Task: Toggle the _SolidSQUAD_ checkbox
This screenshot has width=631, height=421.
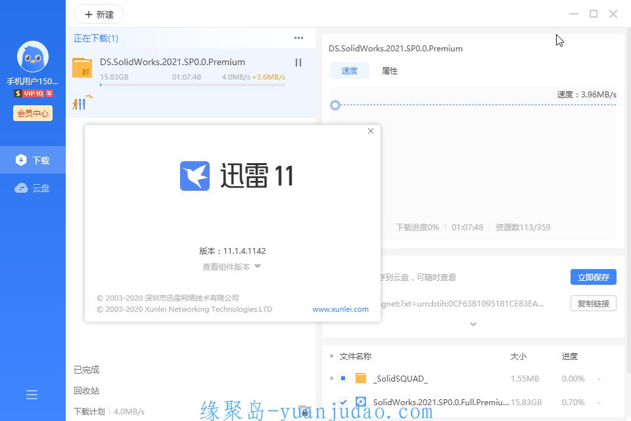Action: tap(343, 378)
